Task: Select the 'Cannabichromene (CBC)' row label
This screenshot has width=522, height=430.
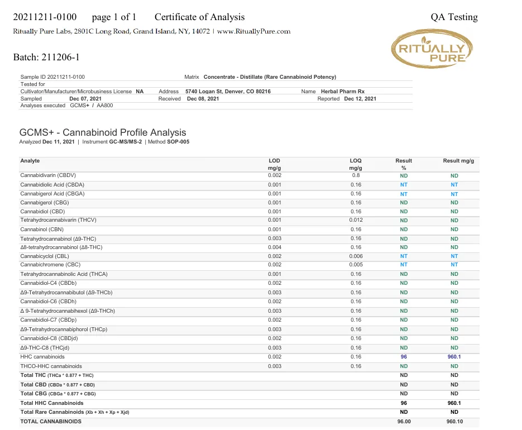Action: [50, 265]
